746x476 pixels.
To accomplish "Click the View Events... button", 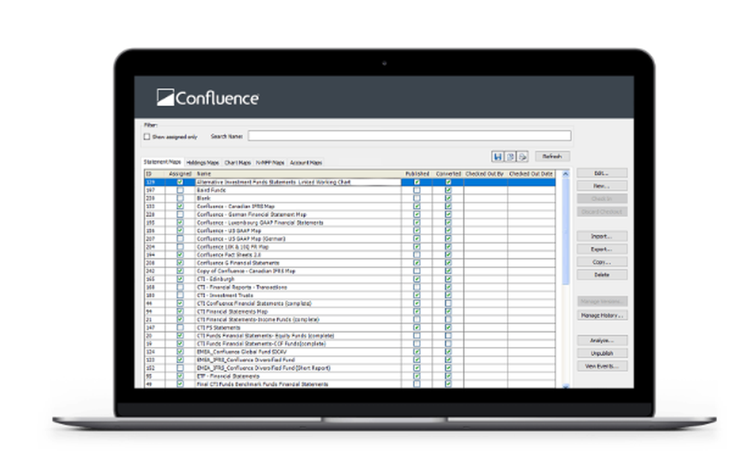I will click(x=602, y=366).
